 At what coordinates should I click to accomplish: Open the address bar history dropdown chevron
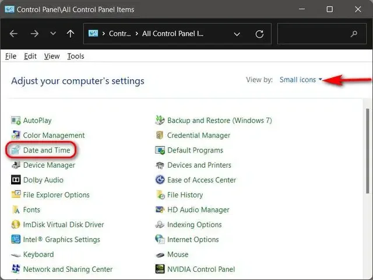click(237, 34)
